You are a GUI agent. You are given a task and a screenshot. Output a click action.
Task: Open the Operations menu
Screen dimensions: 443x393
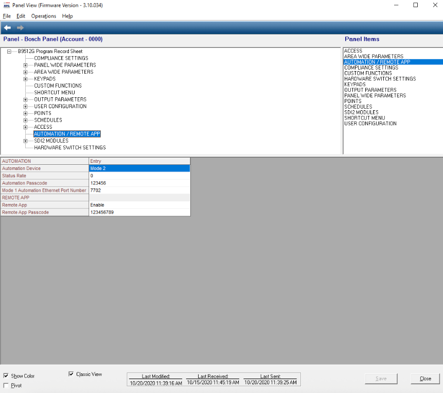(x=44, y=16)
